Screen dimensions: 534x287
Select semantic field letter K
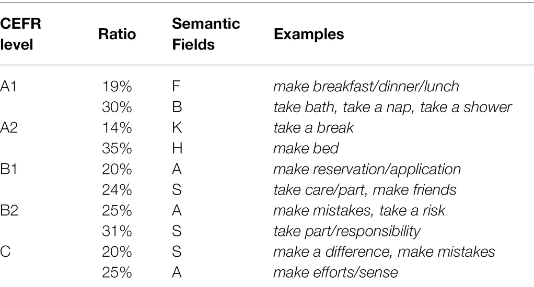click(177, 128)
